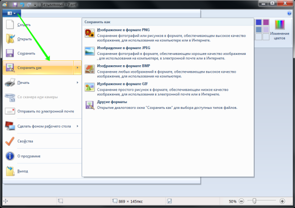This screenshot has height=208, width=295.
Task: Click the JPEG landscape picture icon
Action: pos(89,51)
